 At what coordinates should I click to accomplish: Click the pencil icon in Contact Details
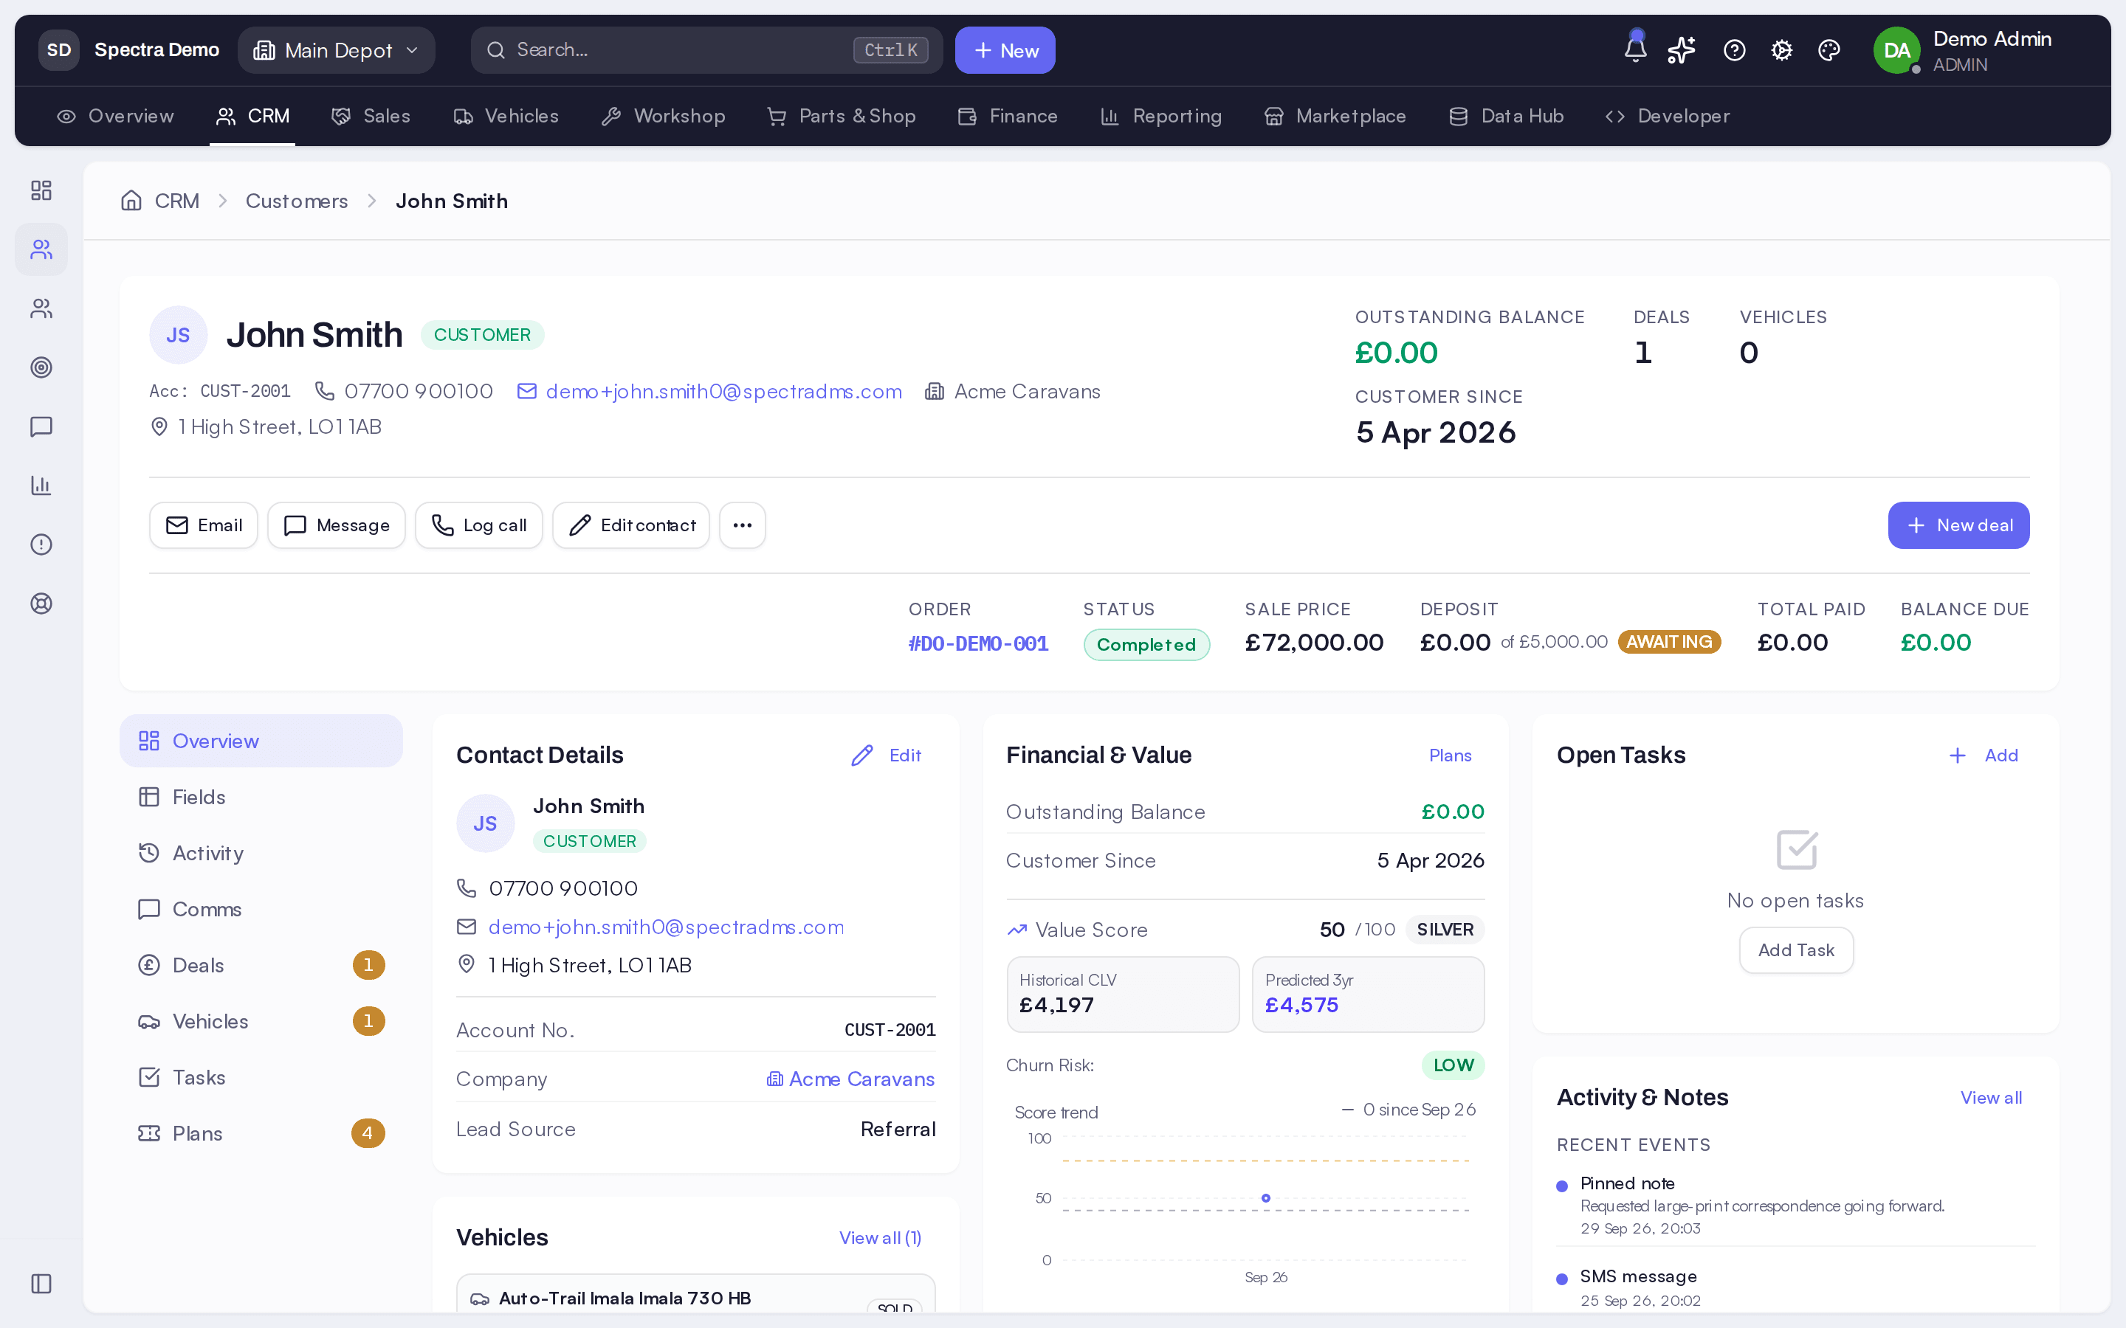tap(861, 755)
